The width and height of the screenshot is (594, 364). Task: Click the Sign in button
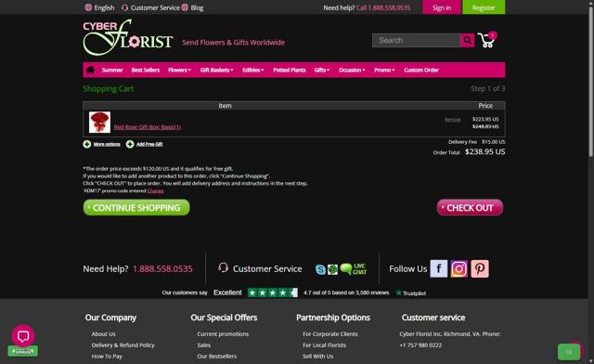[x=442, y=7]
